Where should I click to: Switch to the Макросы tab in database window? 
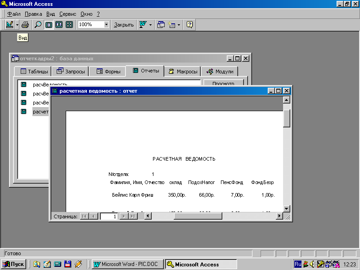(183, 72)
